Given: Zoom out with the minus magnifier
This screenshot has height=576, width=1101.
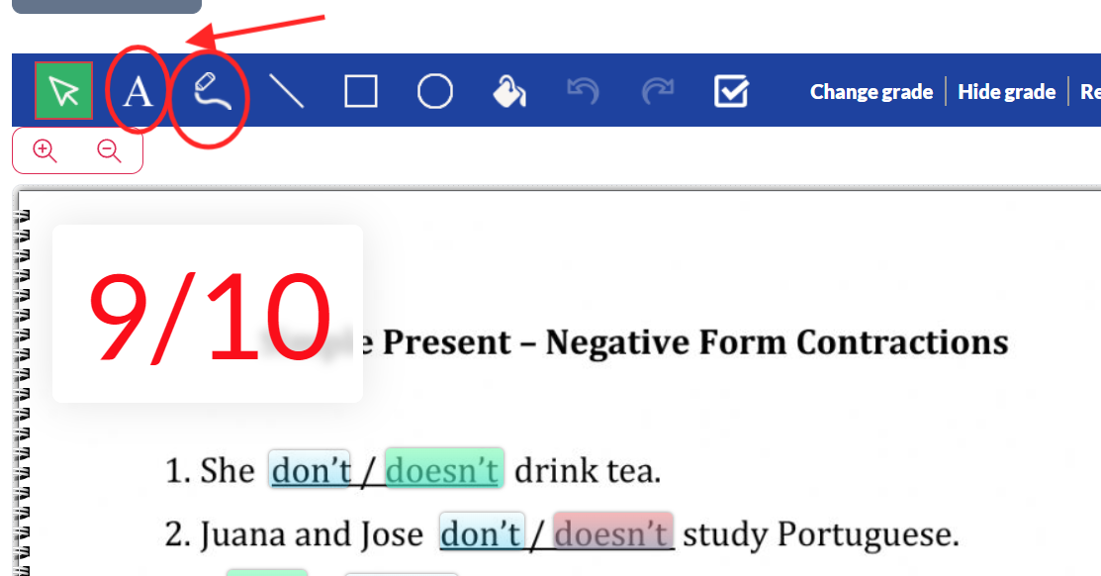Looking at the screenshot, I should click(109, 151).
